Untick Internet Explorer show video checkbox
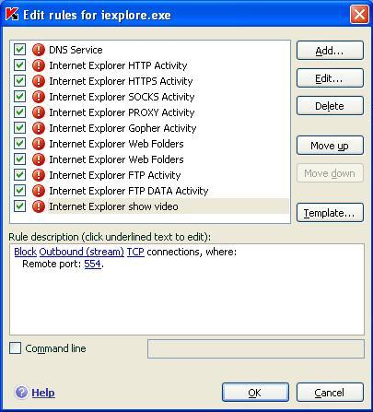This screenshot has height=412, width=373. pyautogui.click(x=20, y=206)
